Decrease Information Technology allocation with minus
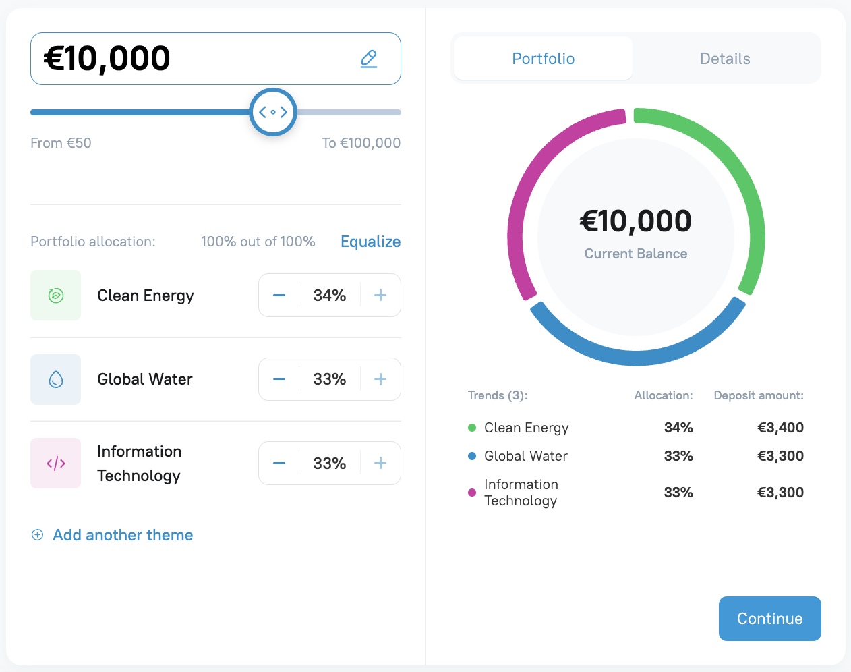 (x=279, y=464)
